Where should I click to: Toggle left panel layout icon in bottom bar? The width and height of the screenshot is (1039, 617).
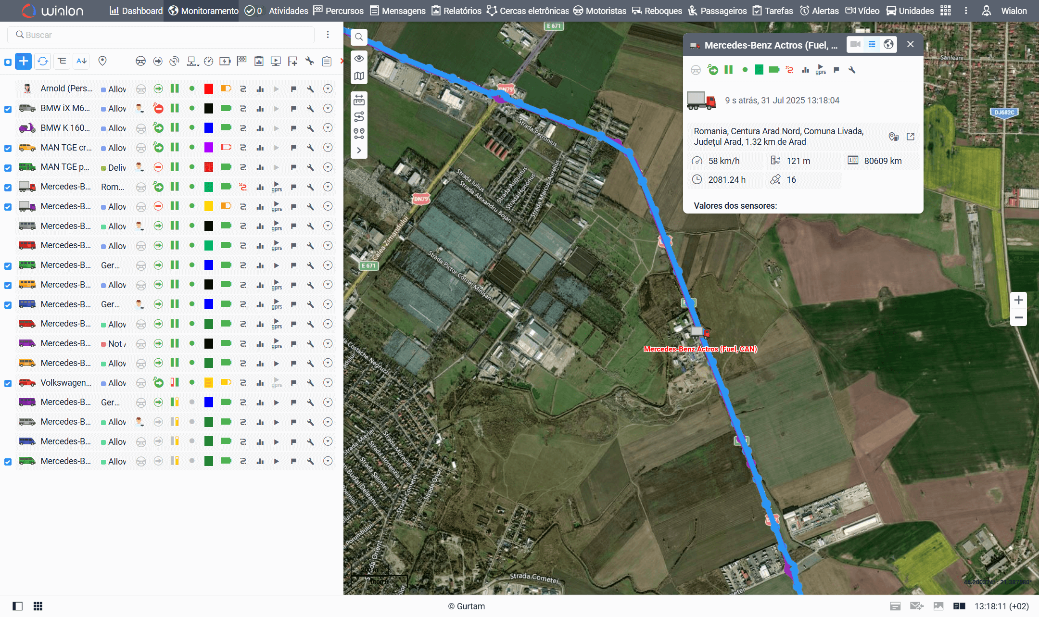(17, 606)
